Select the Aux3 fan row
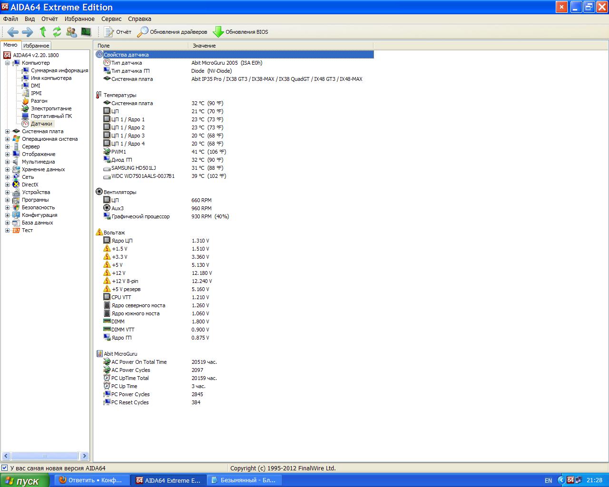609x487 pixels. click(x=234, y=208)
